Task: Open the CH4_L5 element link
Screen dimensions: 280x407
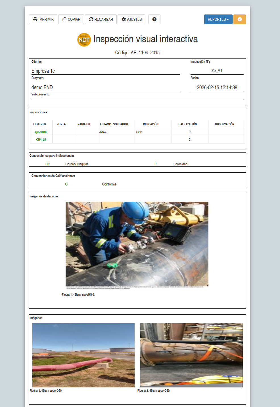Action: point(41,139)
